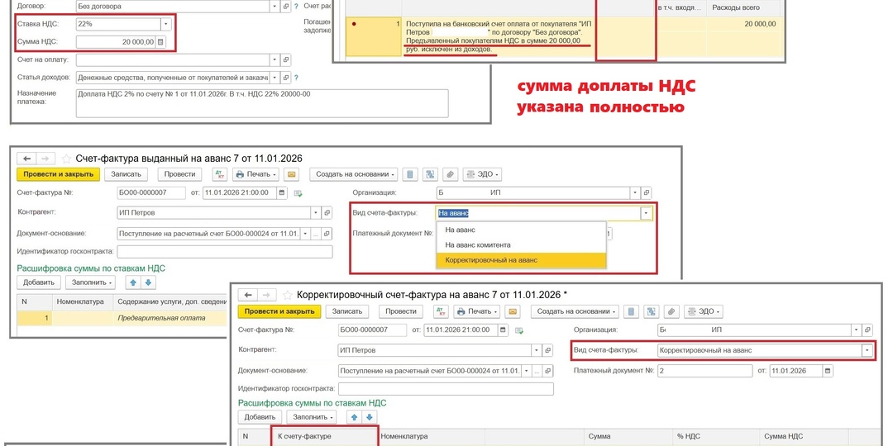Click the back arrow in Корректировочный счет-фактура window

pyautogui.click(x=248, y=295)
